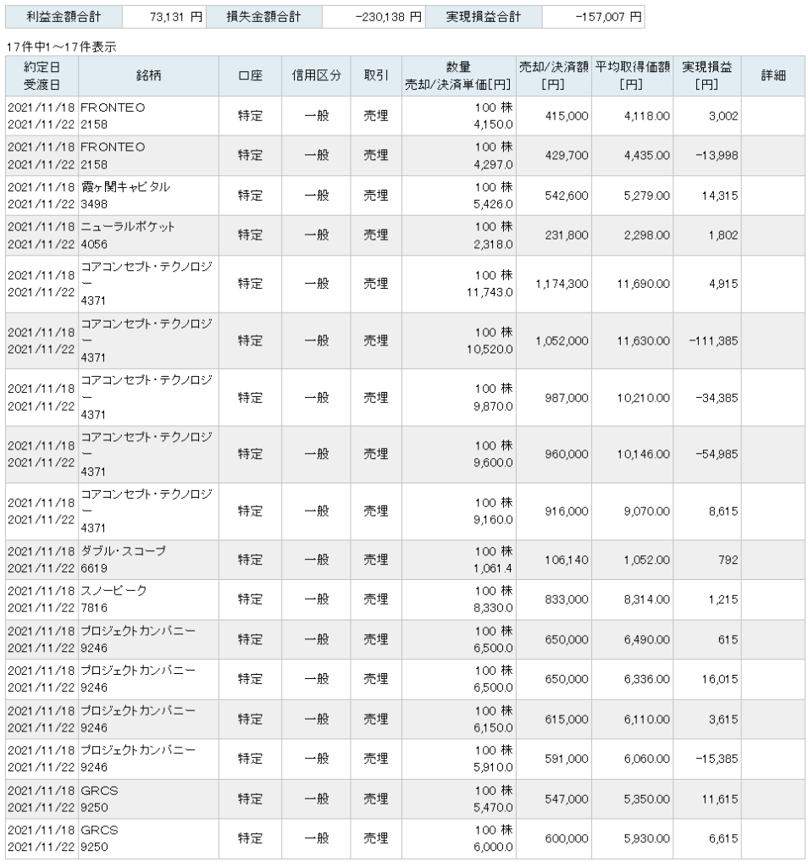808x867 pixels.
Task: Click the 信用区分 column header
Action: point(317,75)
